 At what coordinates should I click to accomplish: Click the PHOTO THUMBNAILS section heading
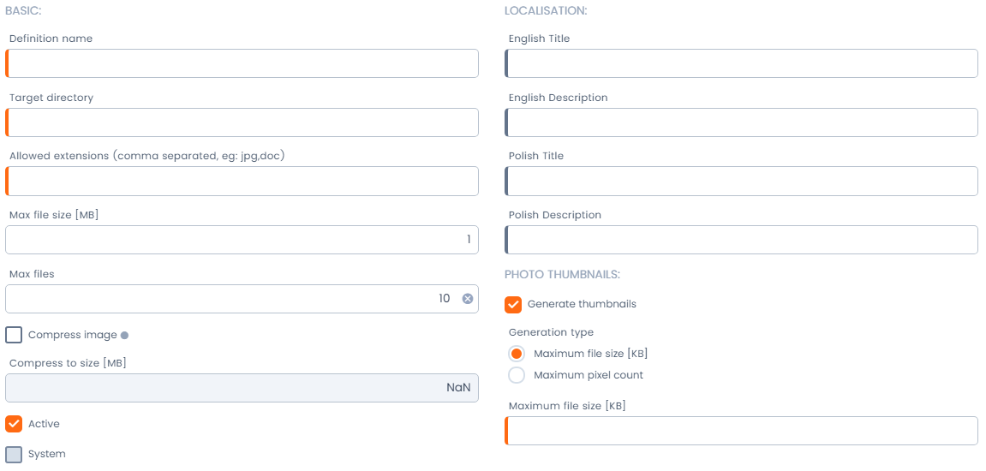(x=562, y=275)
